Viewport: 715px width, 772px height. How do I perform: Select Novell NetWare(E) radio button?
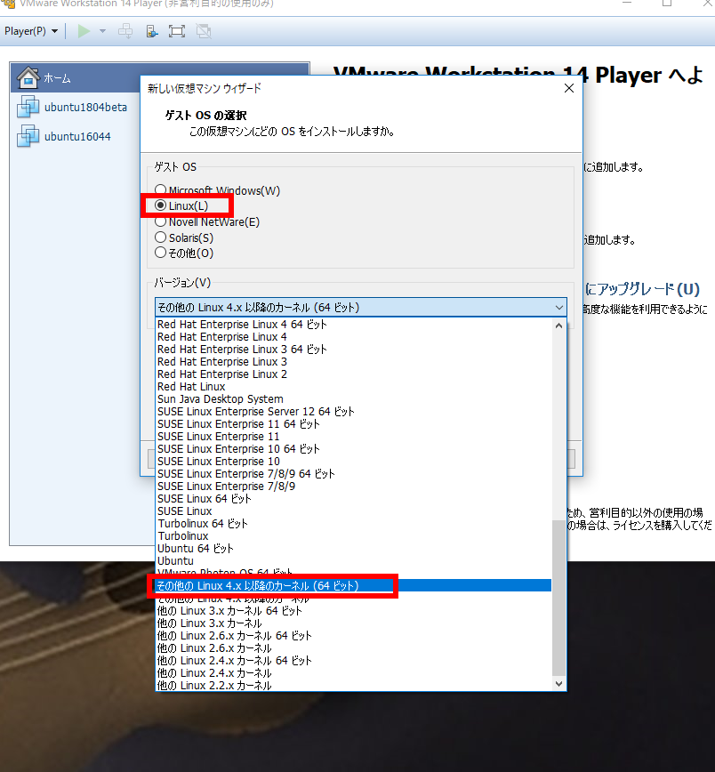pyautogui.click(x=160, y=221)
